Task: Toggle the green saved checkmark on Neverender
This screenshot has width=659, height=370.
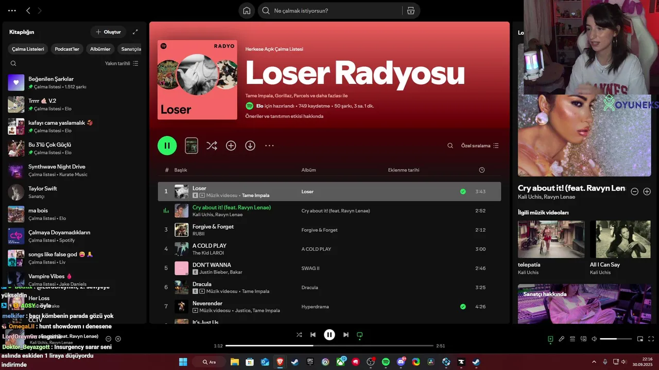Action: 463,307
